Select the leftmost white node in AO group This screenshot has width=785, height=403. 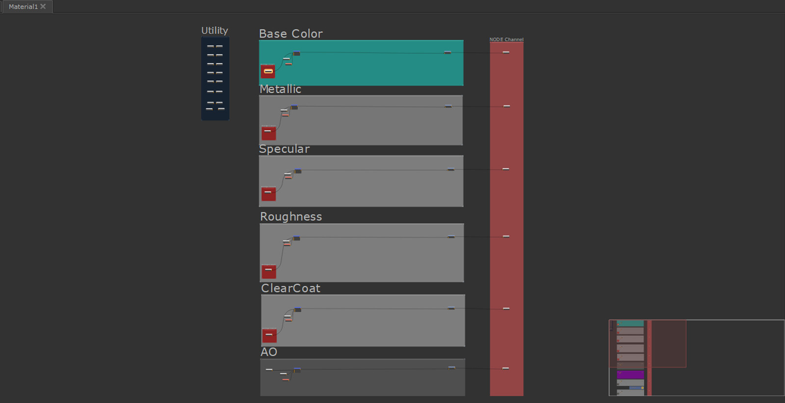[x=269, y=369]
